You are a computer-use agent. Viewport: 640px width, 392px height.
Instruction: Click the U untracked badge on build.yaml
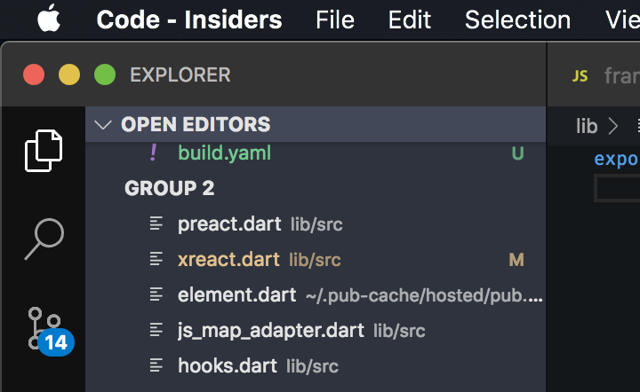pos(517,153)
